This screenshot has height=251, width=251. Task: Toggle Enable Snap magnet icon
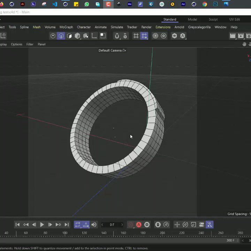click(x=117, y=36)
